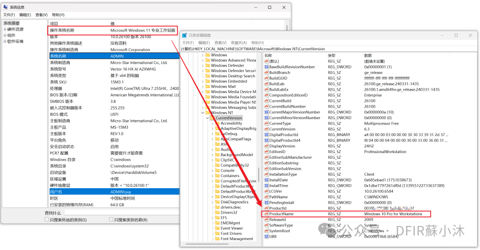Click the UBR DWORD value icon
This screenshot has width=480, height=250.
coord(266,237)
